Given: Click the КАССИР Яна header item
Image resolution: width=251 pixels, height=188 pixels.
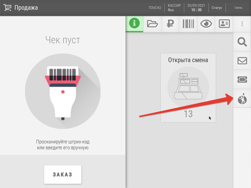Looking at the screenshot, I should click(x=174, y=8).
